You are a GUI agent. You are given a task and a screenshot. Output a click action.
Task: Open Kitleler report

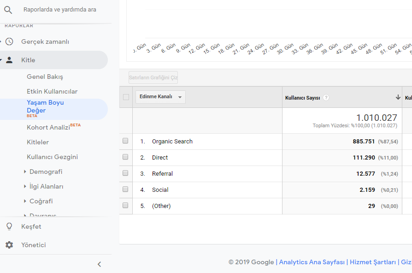click(x=38, y=142)
